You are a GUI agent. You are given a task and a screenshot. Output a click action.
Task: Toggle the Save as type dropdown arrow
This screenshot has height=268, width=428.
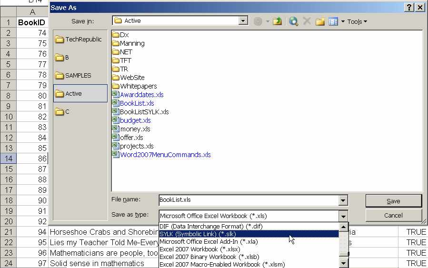[343, 216]
